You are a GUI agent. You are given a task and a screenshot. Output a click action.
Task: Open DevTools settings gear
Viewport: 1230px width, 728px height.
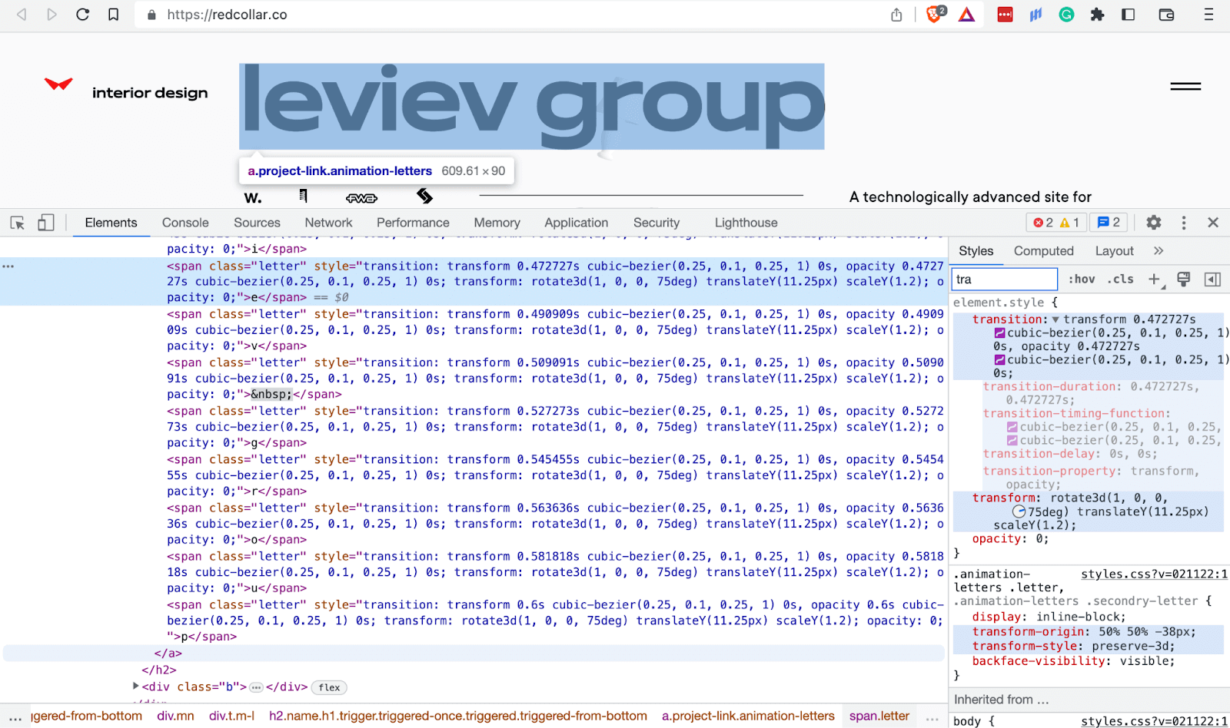click(1153, 223)
